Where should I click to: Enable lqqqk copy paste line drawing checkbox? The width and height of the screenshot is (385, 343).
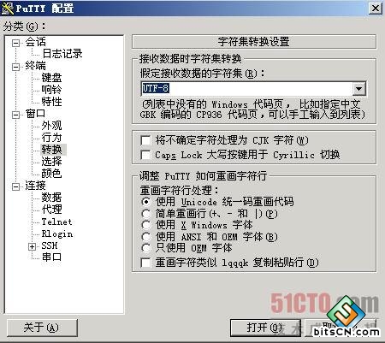tap(145, 263)
